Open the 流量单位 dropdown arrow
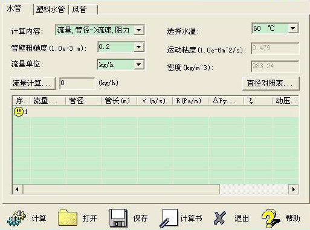Viewport: 310px width, 230px height. pos(139,65)
